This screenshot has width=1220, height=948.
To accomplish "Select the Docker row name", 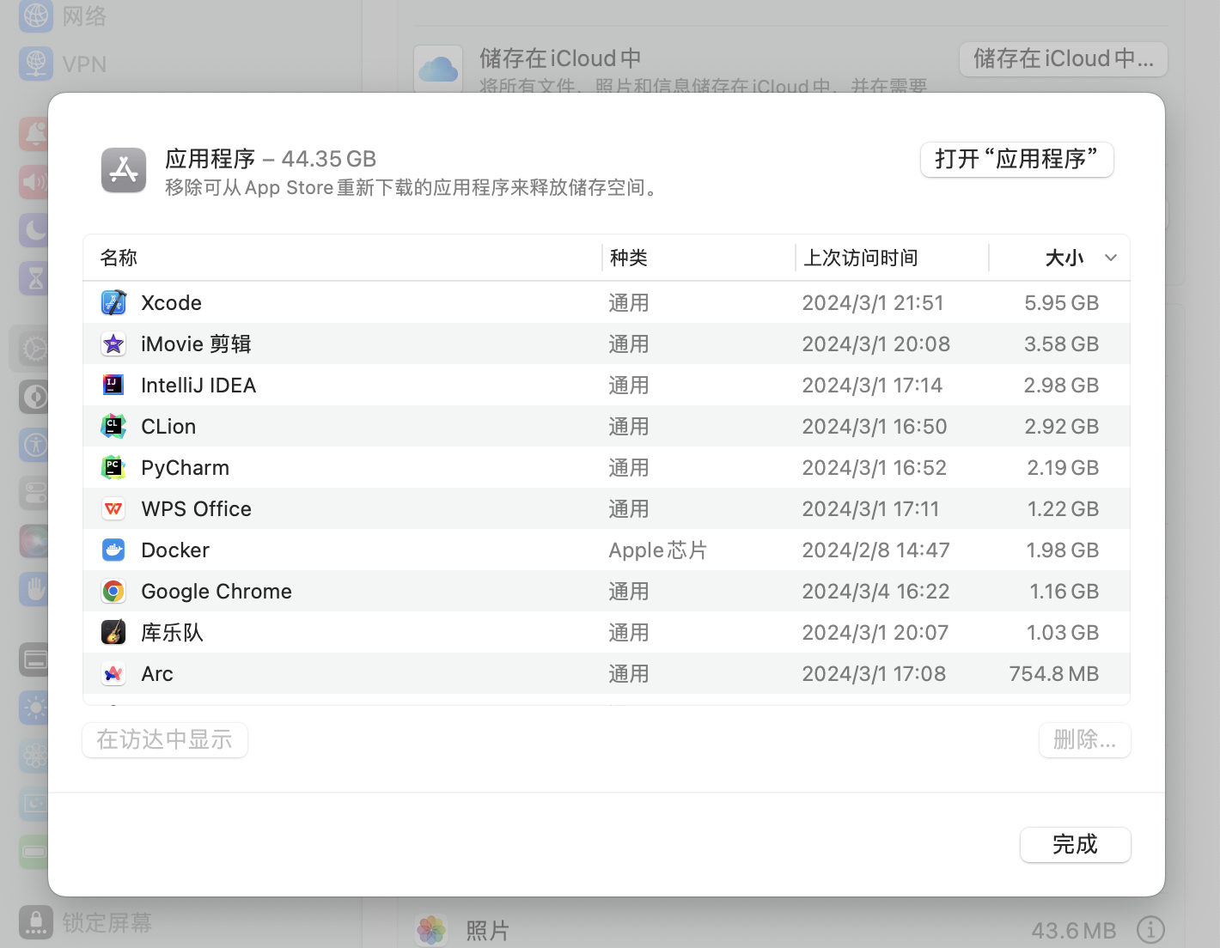I will 175,550.
